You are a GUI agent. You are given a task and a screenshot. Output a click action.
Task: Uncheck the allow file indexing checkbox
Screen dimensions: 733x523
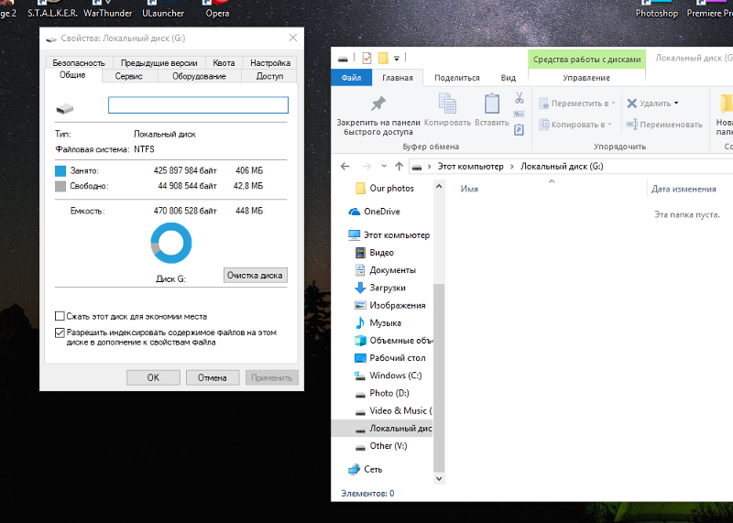coord(60,333)
